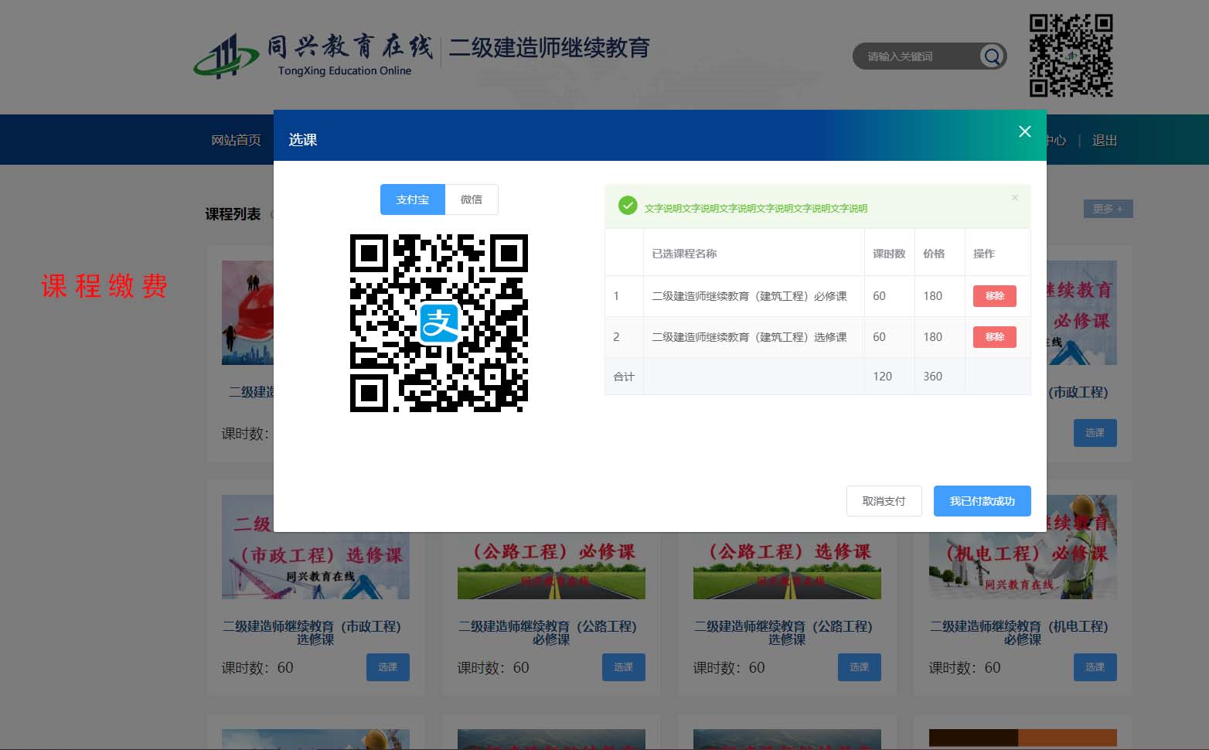Viewport: 1209px width, 750px height.
Task: Select the 公路工程 选修课 course
Action: tap(860, 667)
